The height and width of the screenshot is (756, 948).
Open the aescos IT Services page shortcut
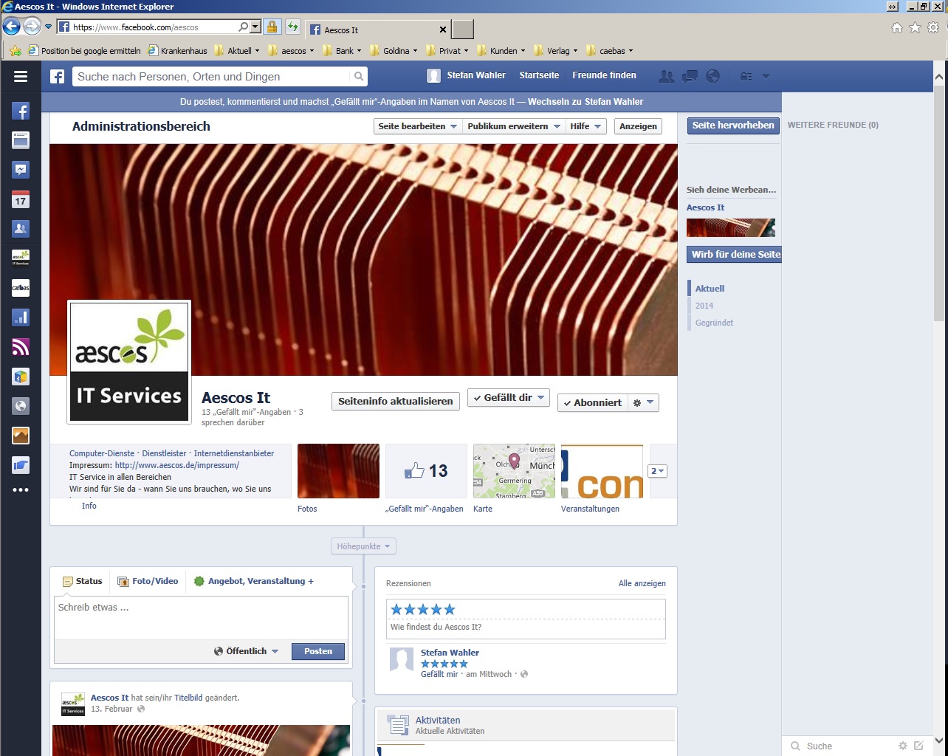(21, 258)
